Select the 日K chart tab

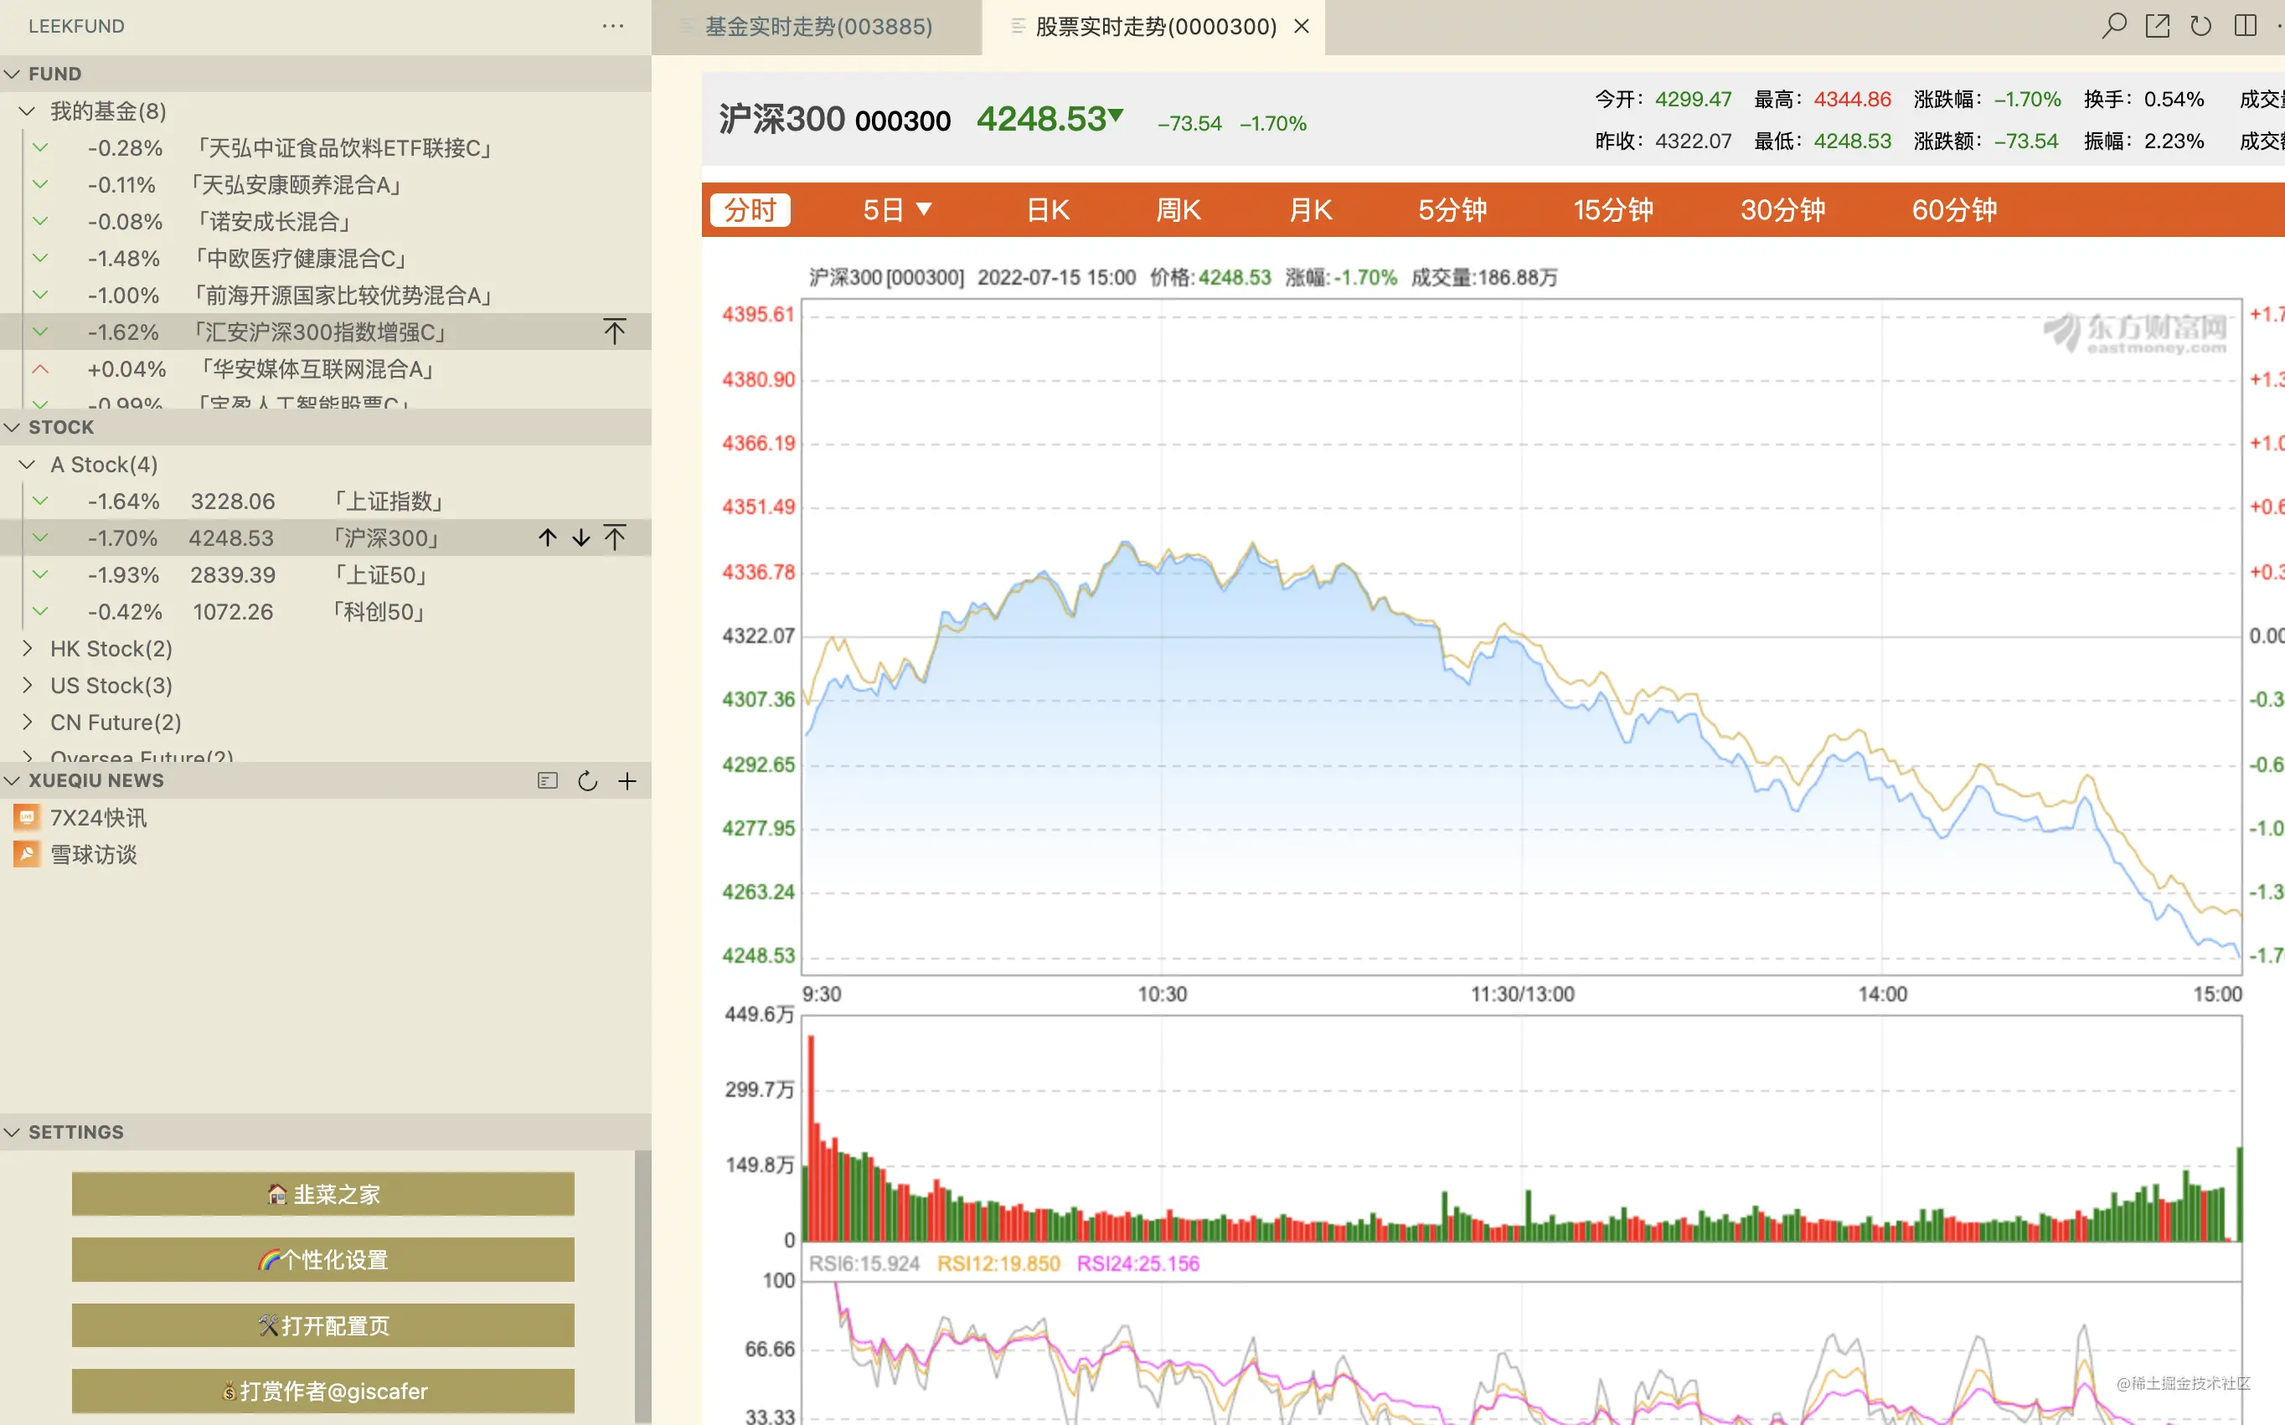click(x=1047, y=209)
